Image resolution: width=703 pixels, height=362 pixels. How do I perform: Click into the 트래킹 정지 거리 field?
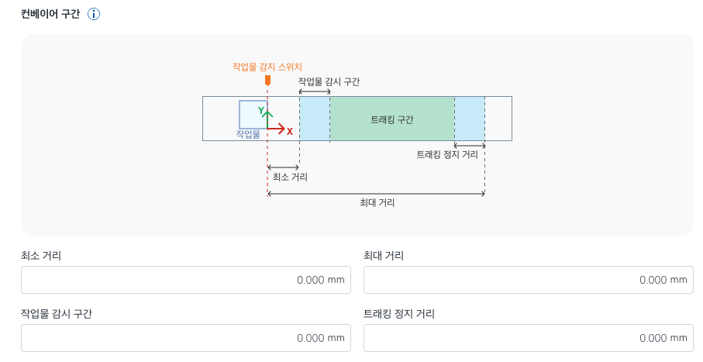coord(528,338)
